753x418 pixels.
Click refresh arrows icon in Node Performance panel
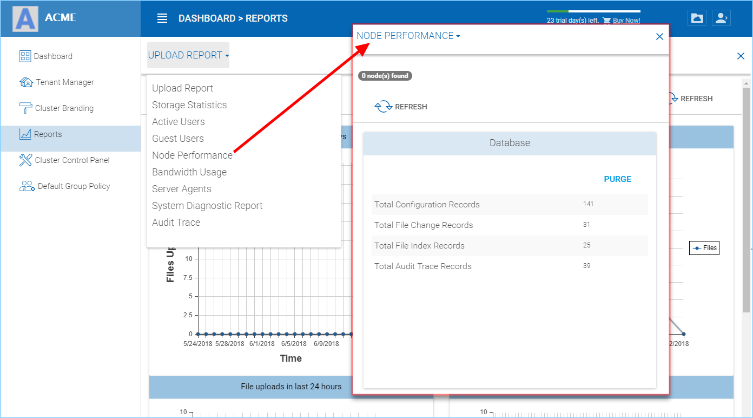384,107
